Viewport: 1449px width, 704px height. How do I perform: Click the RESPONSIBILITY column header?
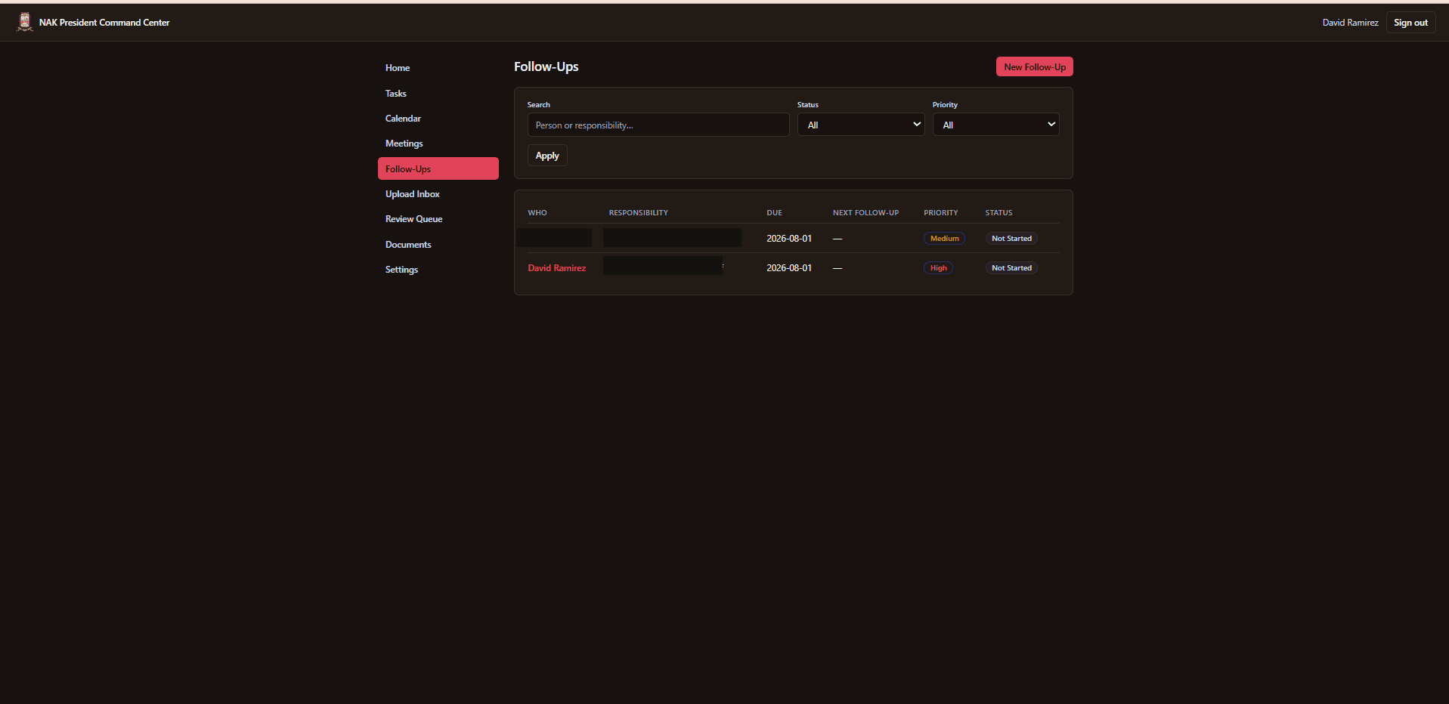tap(639, 213)
